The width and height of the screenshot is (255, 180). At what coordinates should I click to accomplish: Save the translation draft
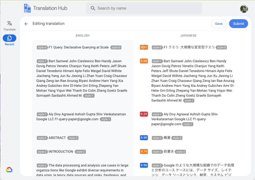[219, 24]
